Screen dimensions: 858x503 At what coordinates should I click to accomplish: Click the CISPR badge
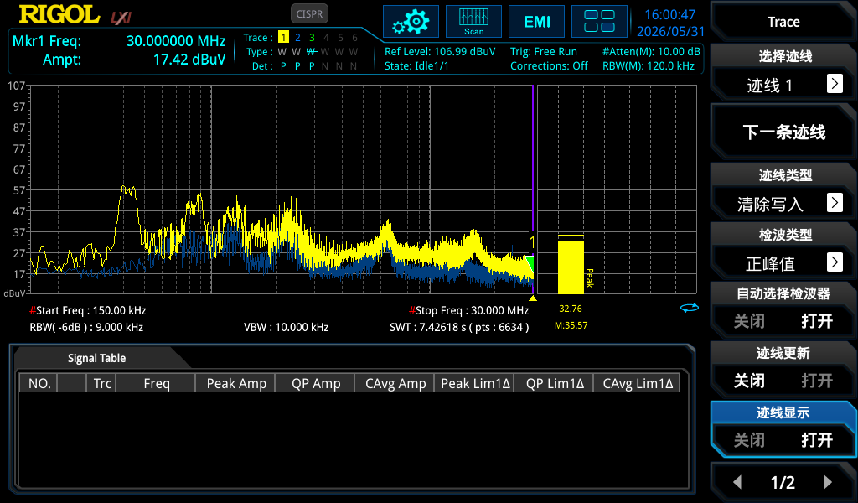[309, 13]
